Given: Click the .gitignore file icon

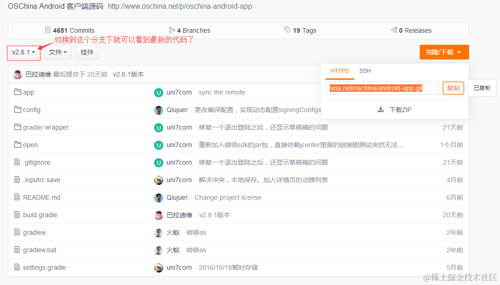Looking at the screenshot, I should coord(17,162).
